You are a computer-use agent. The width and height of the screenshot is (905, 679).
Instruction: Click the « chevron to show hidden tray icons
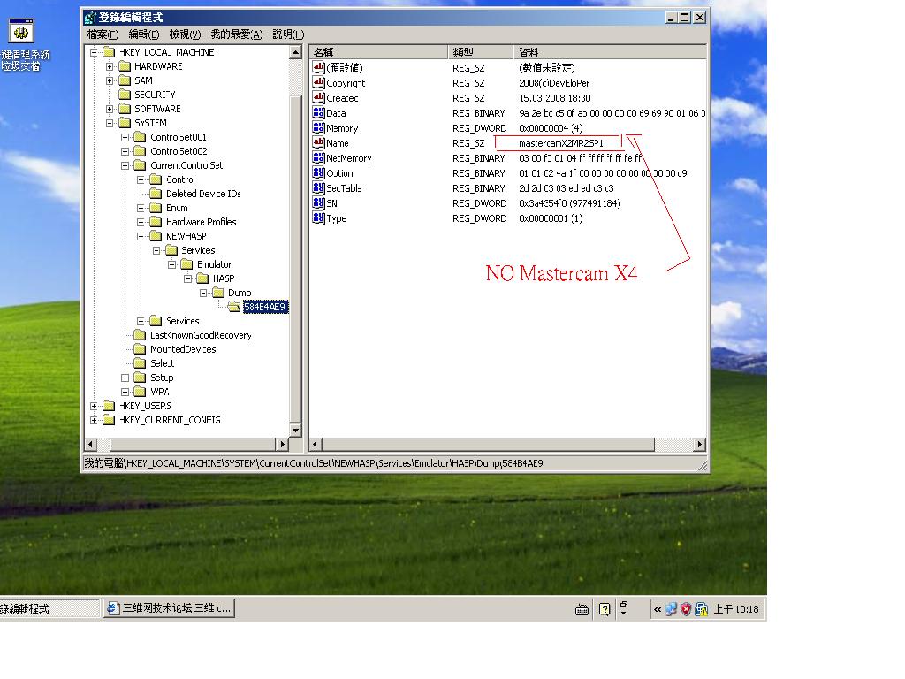[x=657, y=609]
